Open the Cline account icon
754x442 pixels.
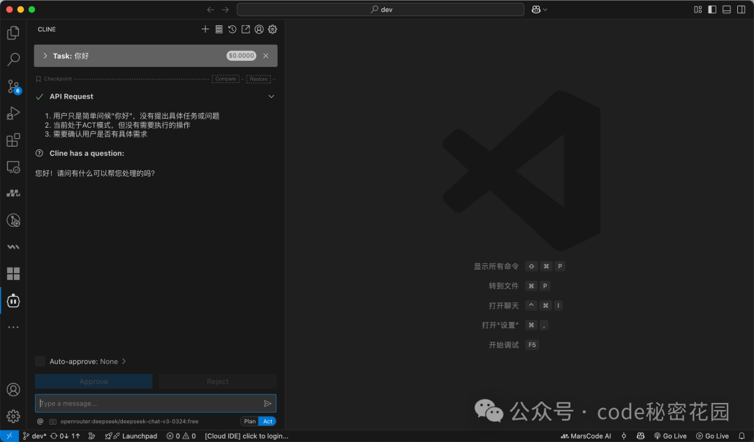point(259,29)
